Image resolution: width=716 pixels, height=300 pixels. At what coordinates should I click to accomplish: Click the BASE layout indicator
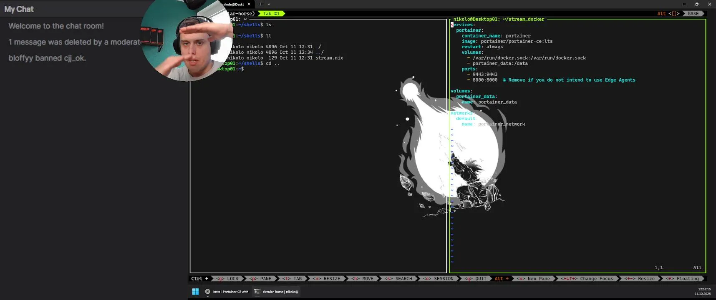pyautogui.click(x=693, y=14)
